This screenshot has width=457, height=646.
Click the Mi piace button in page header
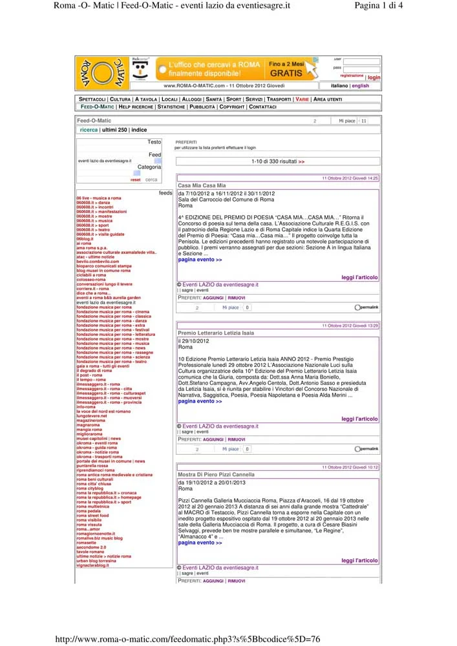(x=347, y=121)
